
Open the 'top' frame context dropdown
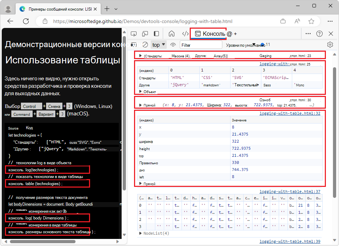[x=159, y=45]
